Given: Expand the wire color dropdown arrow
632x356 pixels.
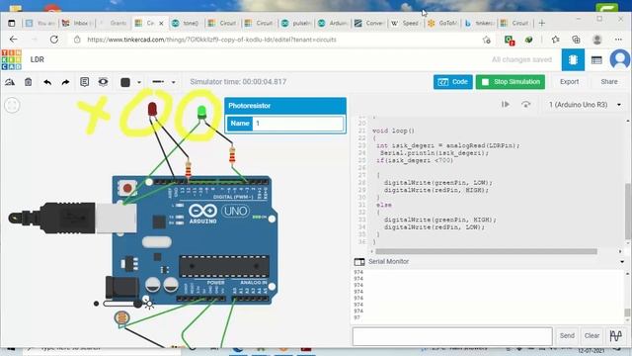Looking at the screenshot, I should click(139, 82).
